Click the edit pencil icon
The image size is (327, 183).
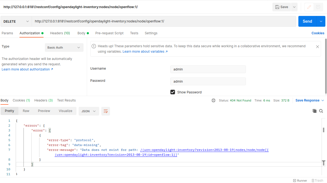[x=309, y=7]
